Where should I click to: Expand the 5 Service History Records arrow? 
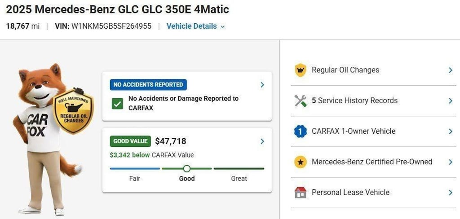point(451,101)
